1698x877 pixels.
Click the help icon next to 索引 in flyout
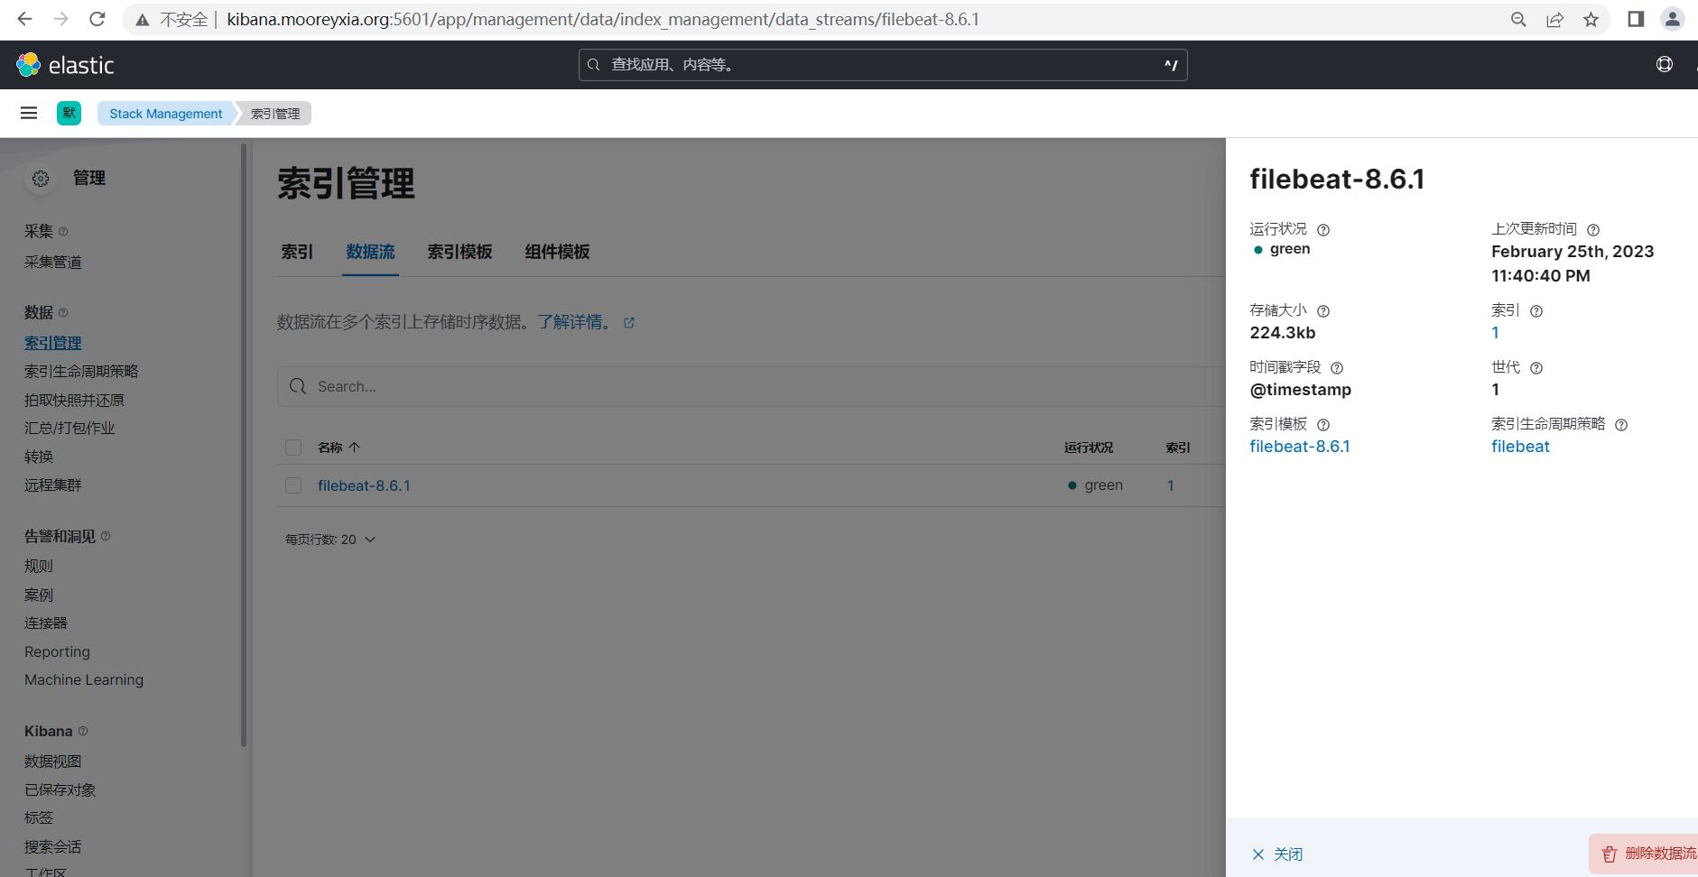[1536, 311]
